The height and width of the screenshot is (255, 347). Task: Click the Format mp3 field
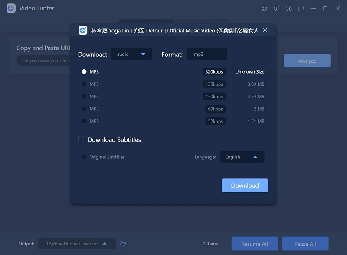click(207, 54)
